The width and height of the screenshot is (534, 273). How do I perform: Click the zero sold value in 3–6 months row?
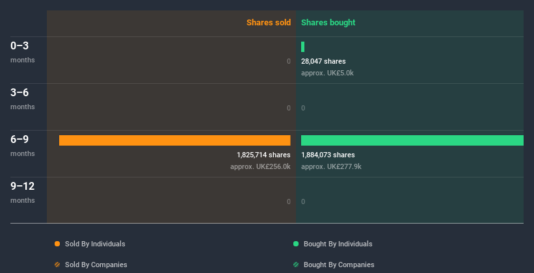point(289,108)
